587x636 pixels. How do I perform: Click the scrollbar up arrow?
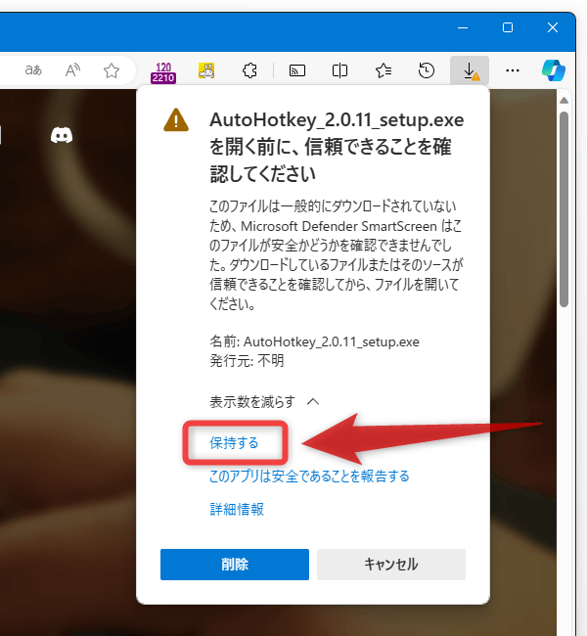(x=564, y=100)
